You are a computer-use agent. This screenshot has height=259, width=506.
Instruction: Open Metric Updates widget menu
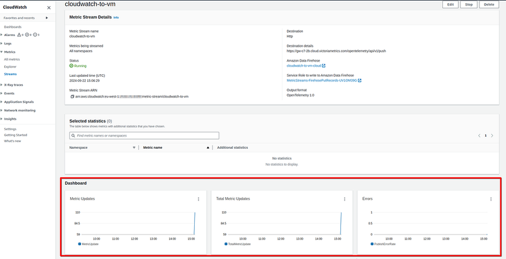[x=199, y=199]
